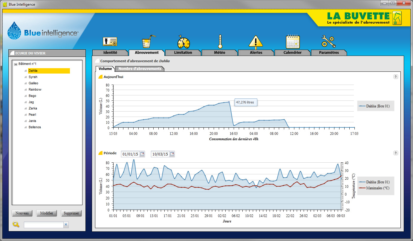Click the 'Jours' axis label
Screen dimensions: 413x241
[227, 221]
